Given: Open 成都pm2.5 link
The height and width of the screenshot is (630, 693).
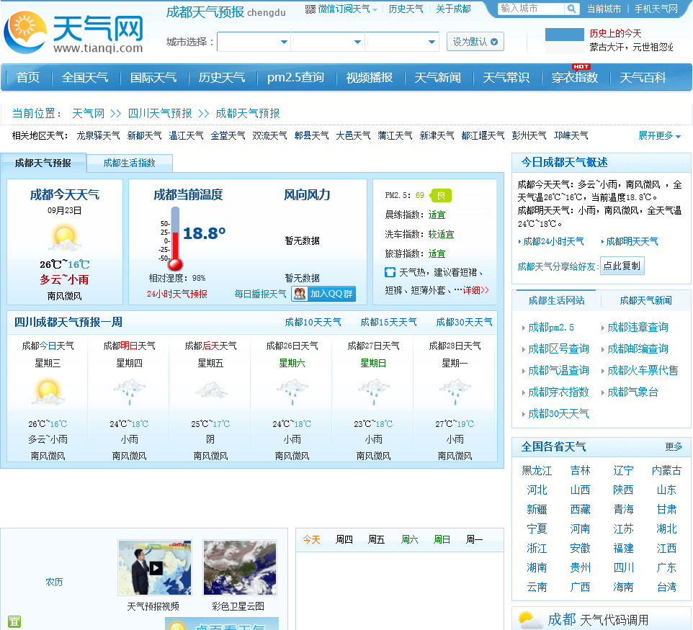Looking at the screenshot, I should coord(551,328).
